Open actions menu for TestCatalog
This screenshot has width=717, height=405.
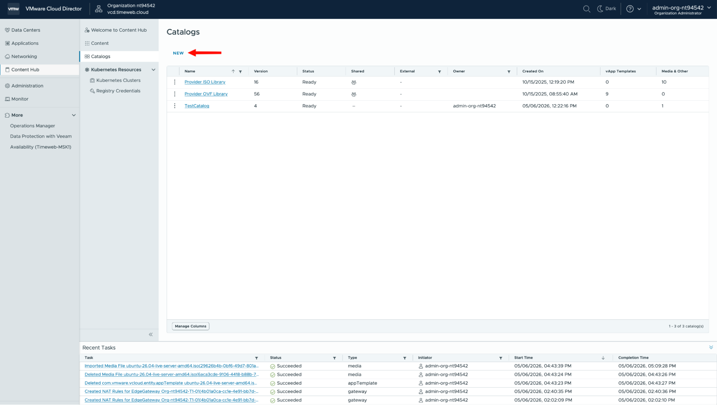coord(175,106)
